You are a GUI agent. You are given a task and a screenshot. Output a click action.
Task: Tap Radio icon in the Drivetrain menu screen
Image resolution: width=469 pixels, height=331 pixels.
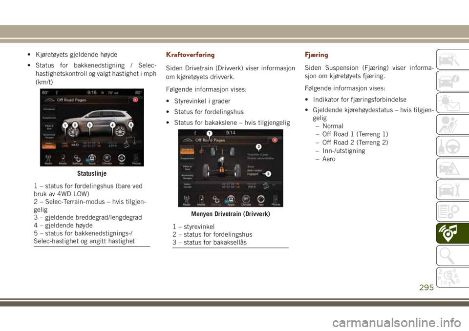click(186, 200)
